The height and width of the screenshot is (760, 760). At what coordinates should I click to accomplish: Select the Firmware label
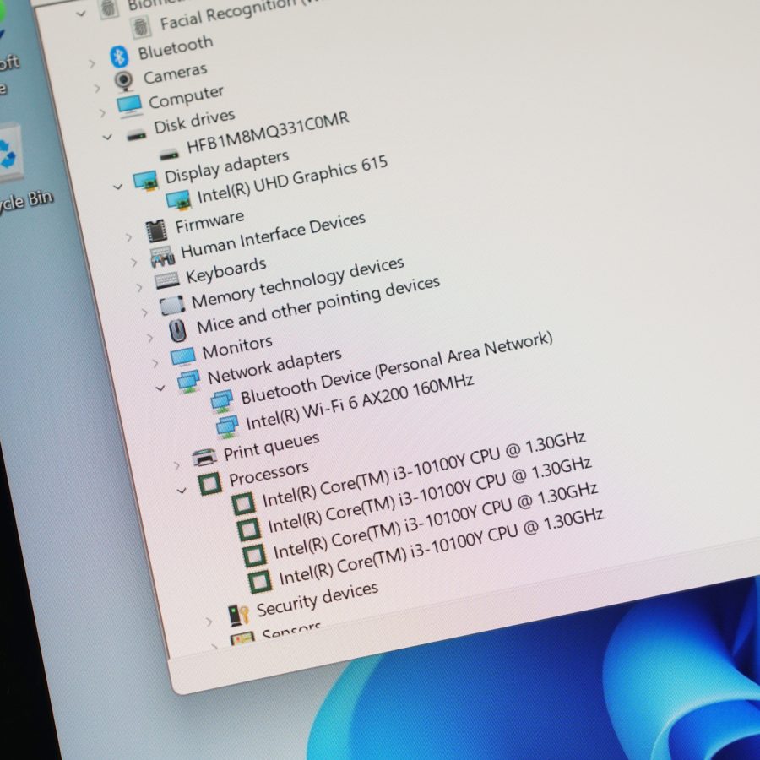click(x=209, y=222)
